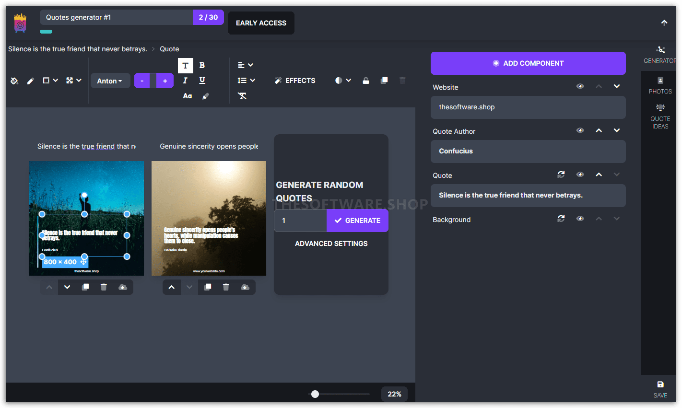Duplicate the Genuine sincerity quote image

[x=208, y=287]
